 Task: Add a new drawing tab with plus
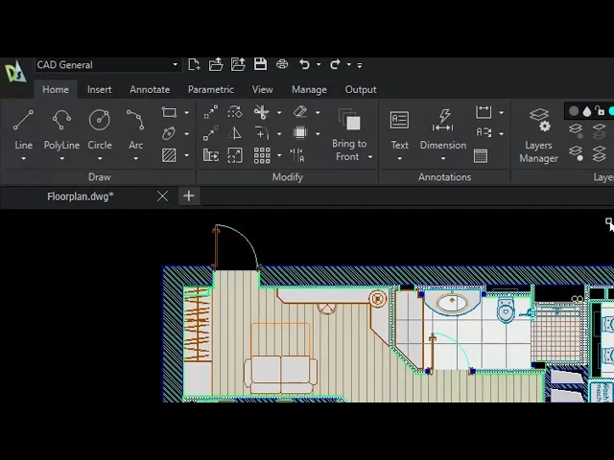(x=189, y=195)
